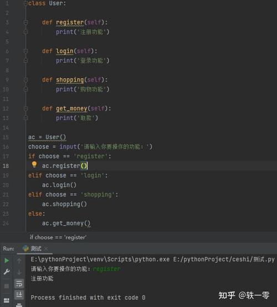This screenshot has height=307, width=277.
Task: Click fold end marker at print('购物功能') line
Action: (x=25, y=89)
